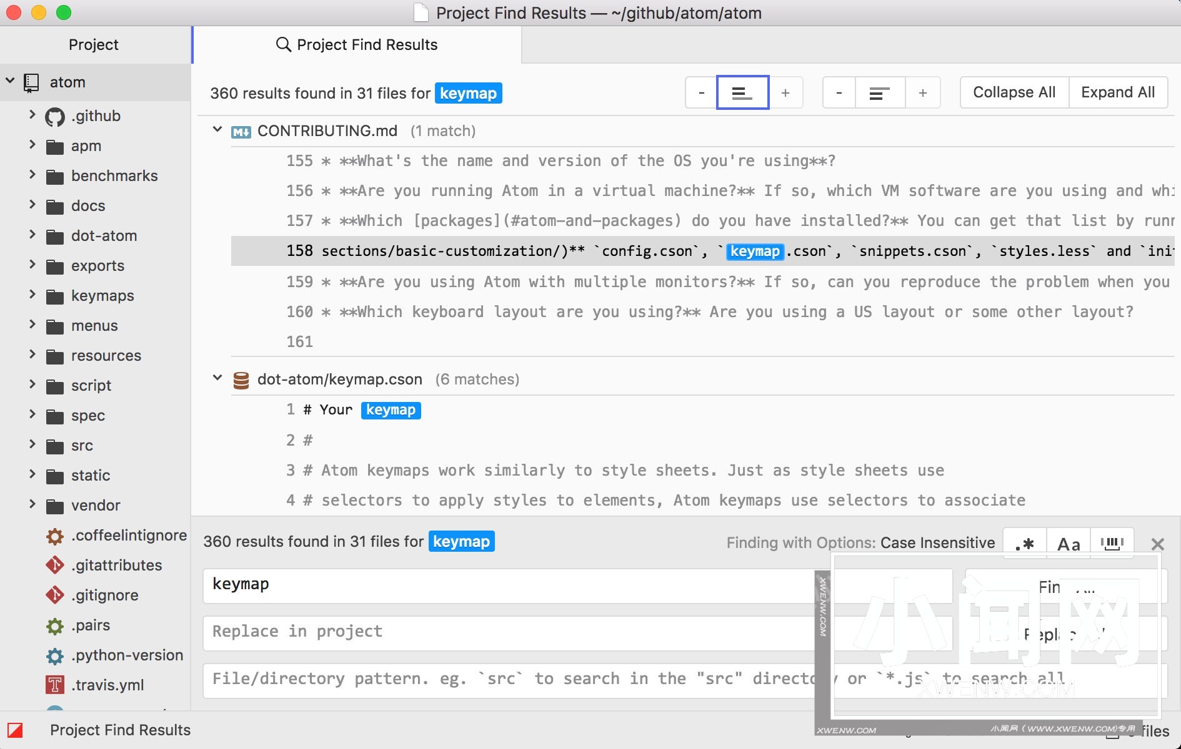This screenshot has height=749, width=1181.
Task: Click the .gitattributes git icon
Action: pos(55,565)
